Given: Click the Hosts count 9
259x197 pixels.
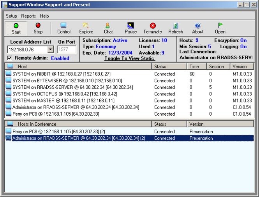Looking at the screenshot, I should 197,40.
